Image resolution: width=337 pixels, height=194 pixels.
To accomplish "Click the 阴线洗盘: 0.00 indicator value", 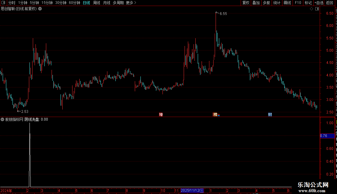I will (x=36, y=119).
